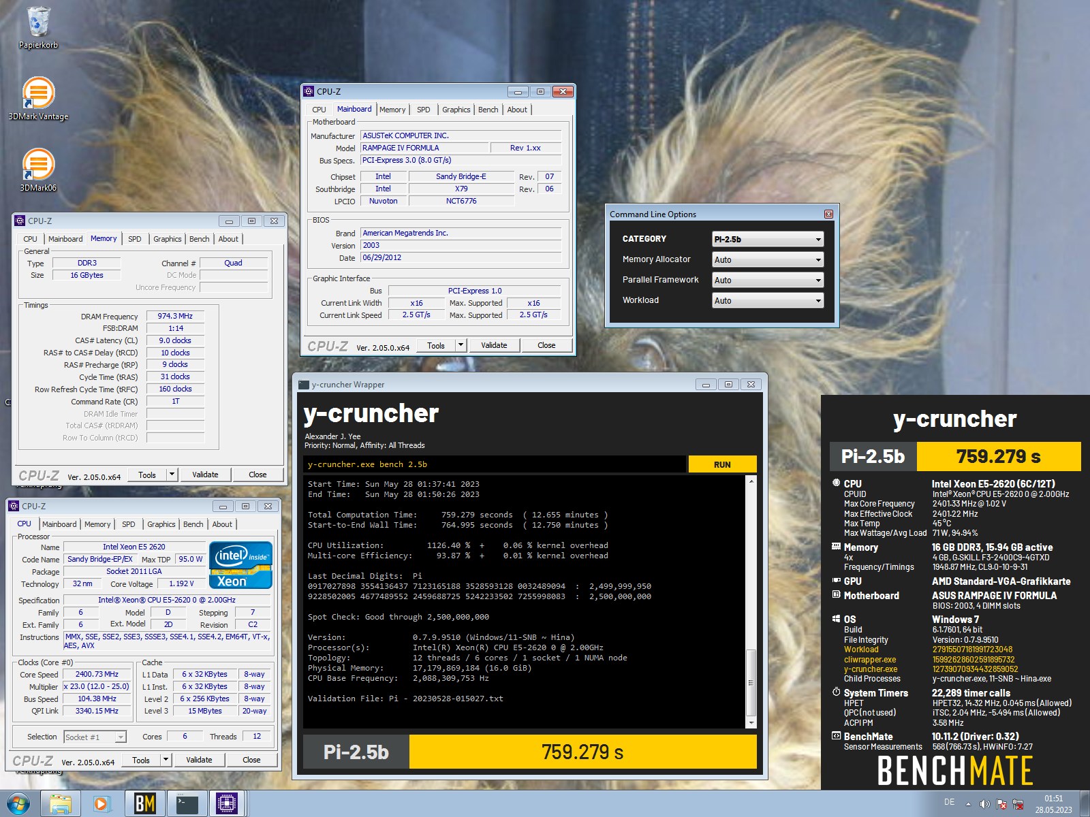Click the y-cruncher.exe bench 2.5b command field

pos(495,464)
